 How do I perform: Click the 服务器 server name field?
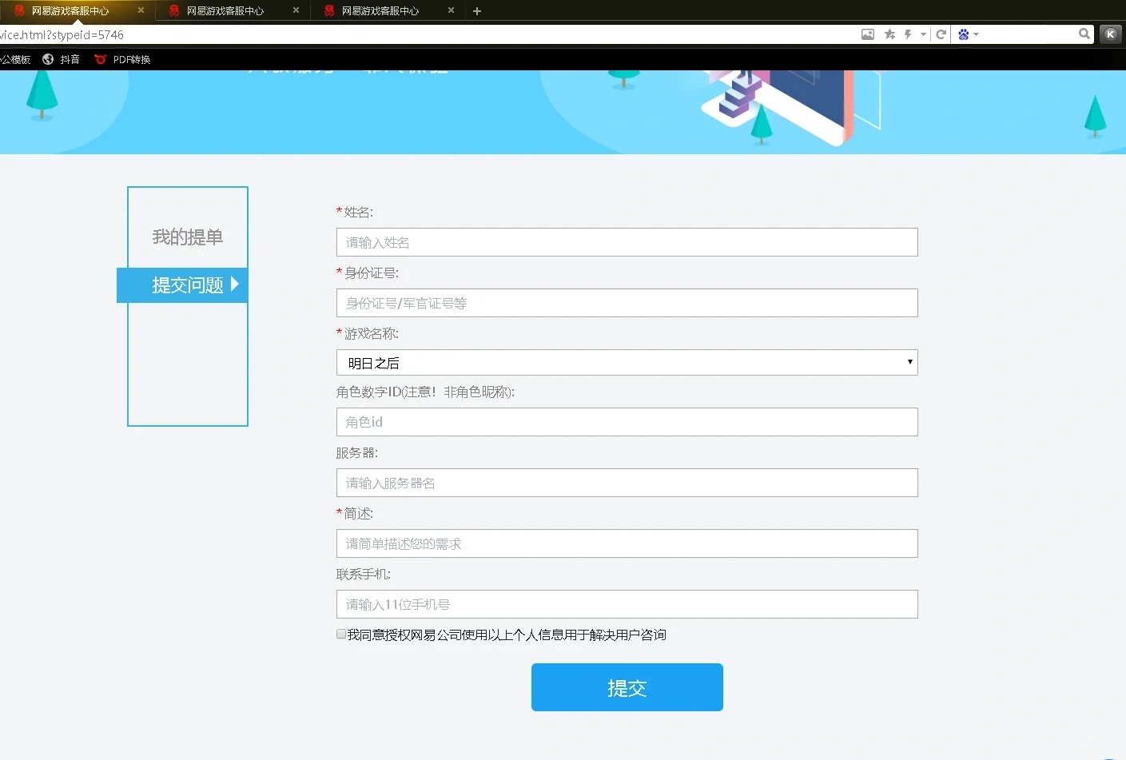tap(627, 483)
